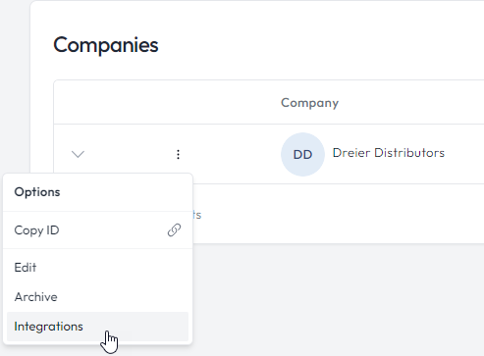Click the Dreier Distributors company name
Screen dimensions: 484x356
click(389, 153)
